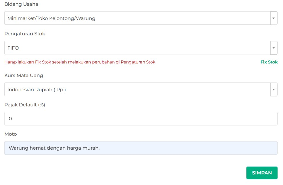283x185 pixels.
Task: Place cursor on the 0 tax value
Action: point(10,119)
